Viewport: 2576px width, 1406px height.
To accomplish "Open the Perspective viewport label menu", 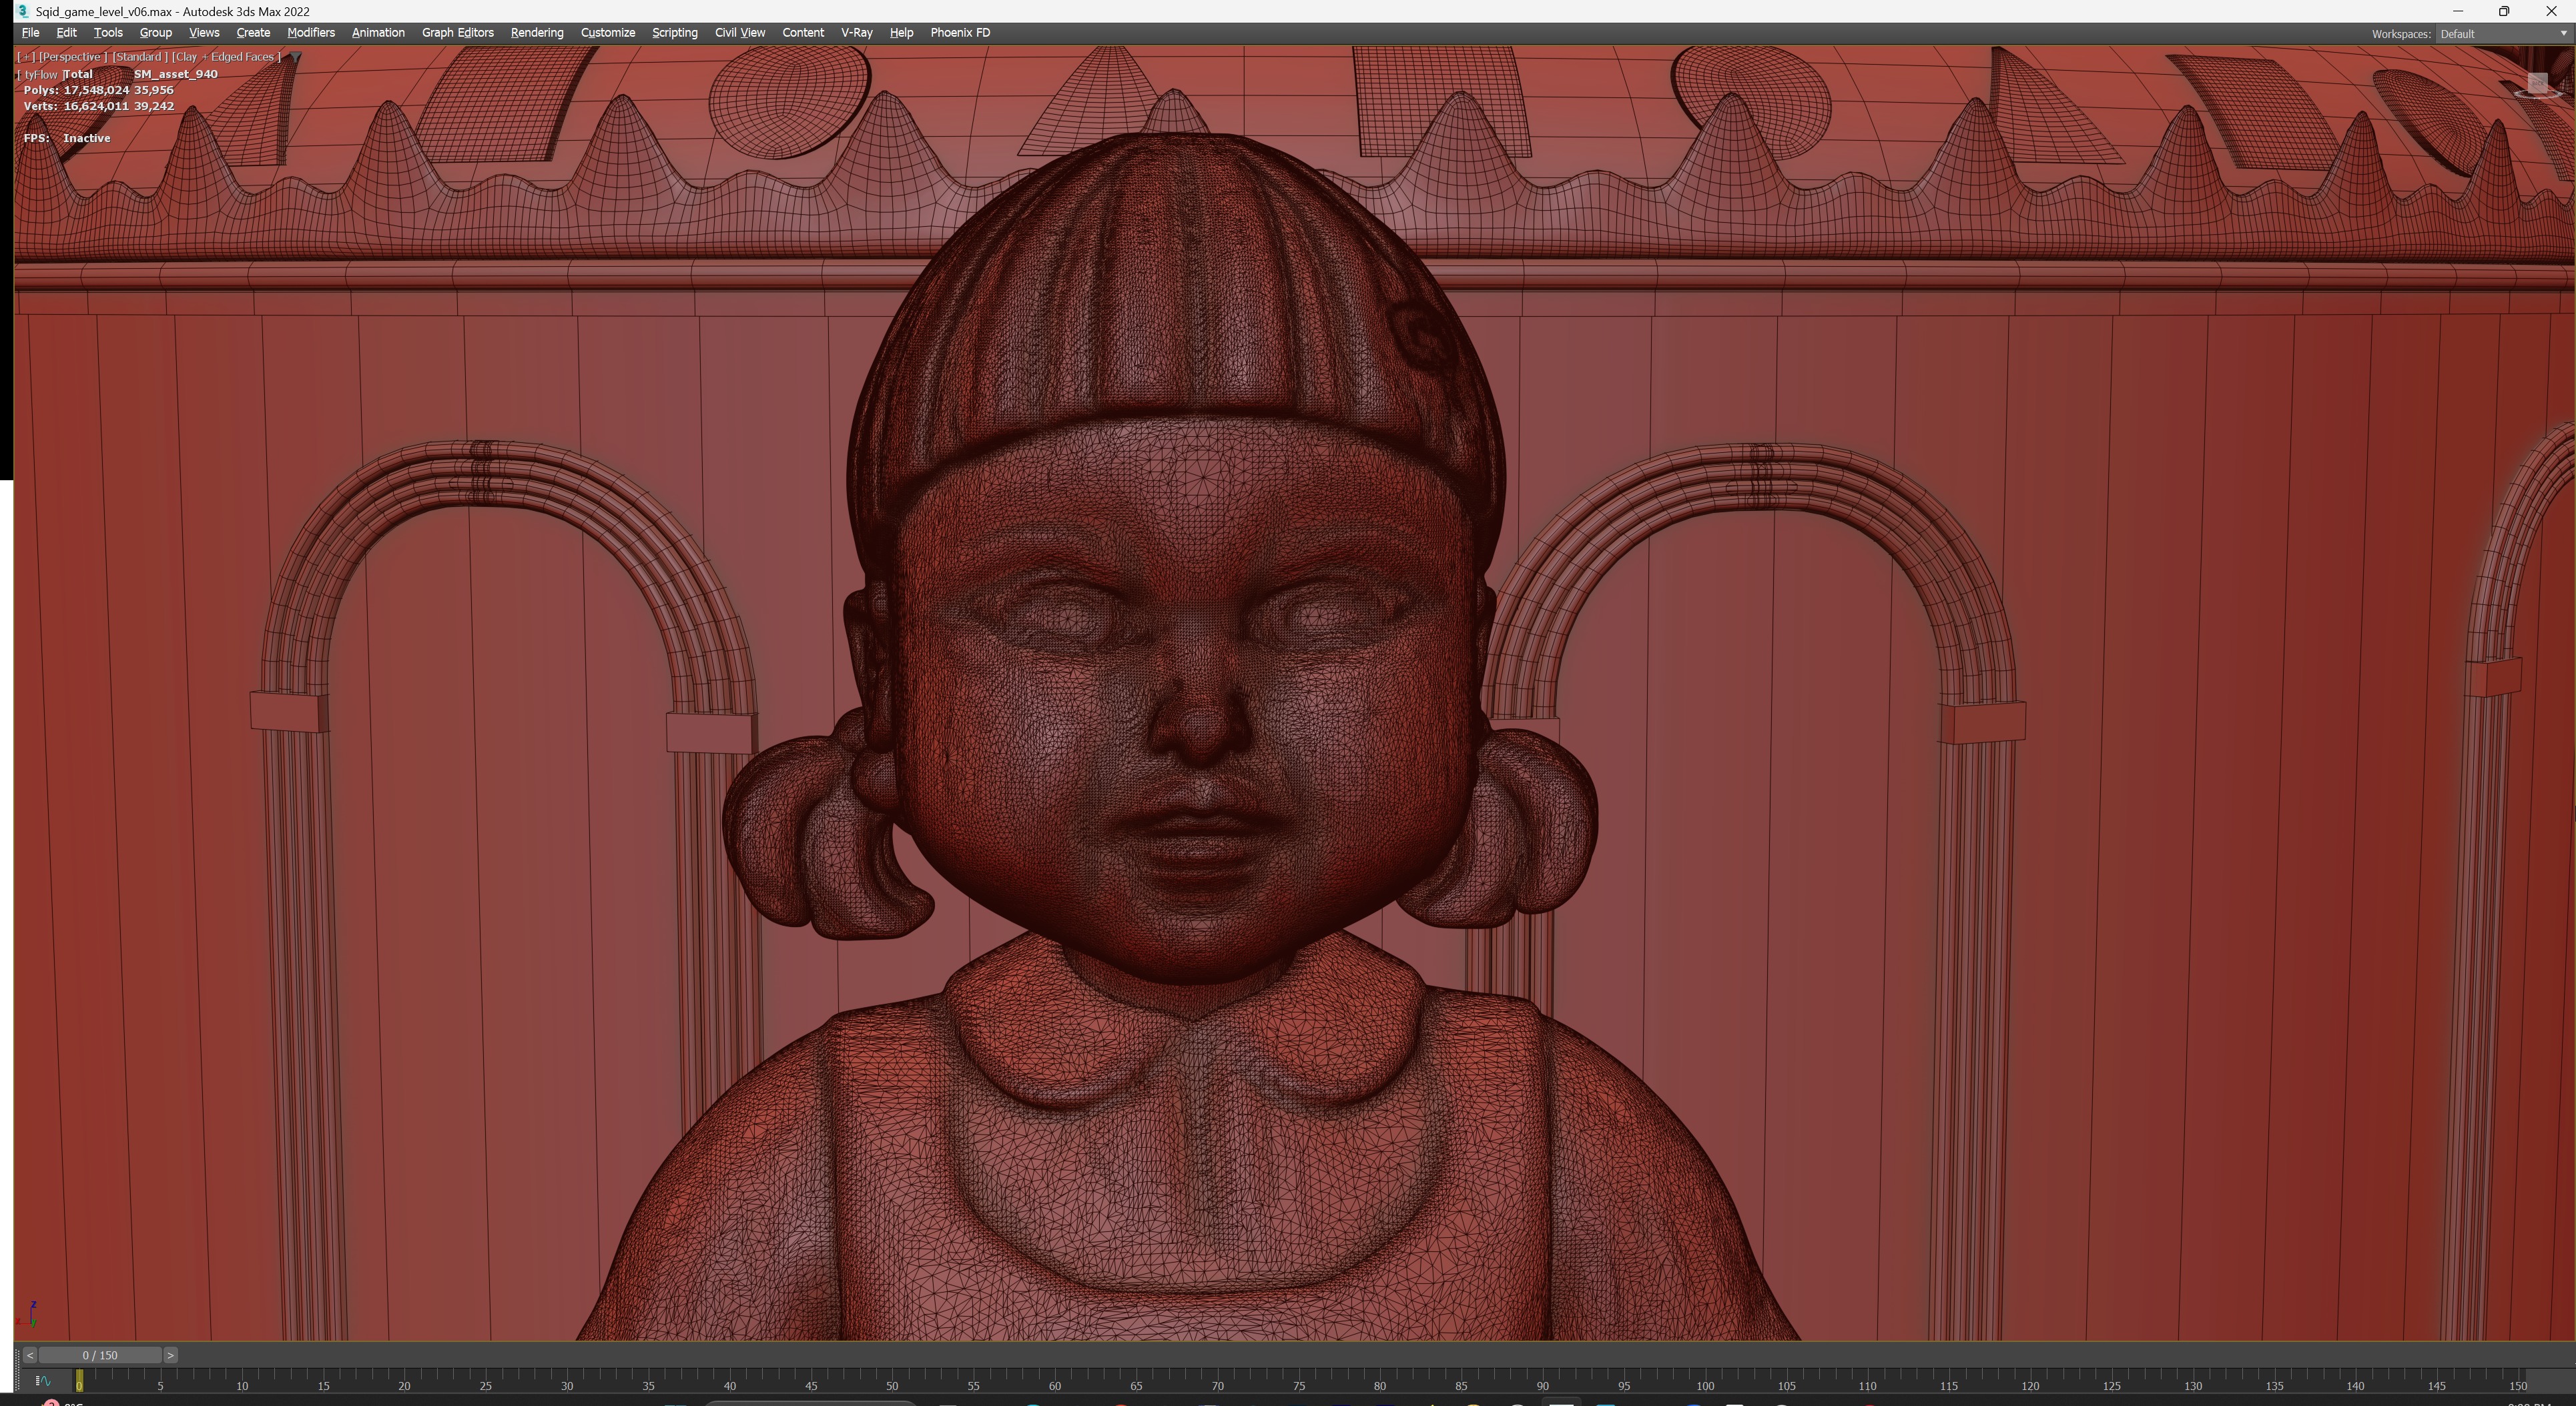I will coord(71,57).
